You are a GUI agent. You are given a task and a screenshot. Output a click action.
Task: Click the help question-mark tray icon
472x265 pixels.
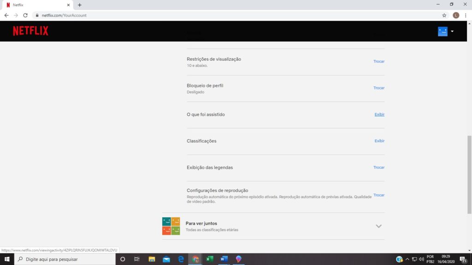[399, 259]
